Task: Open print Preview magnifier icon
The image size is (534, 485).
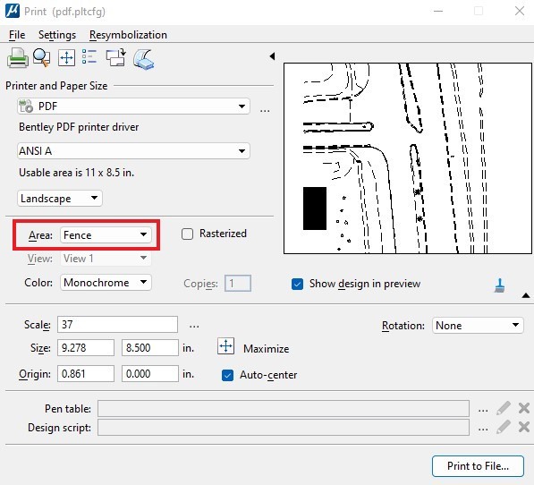Action: (x=41, y=58)
